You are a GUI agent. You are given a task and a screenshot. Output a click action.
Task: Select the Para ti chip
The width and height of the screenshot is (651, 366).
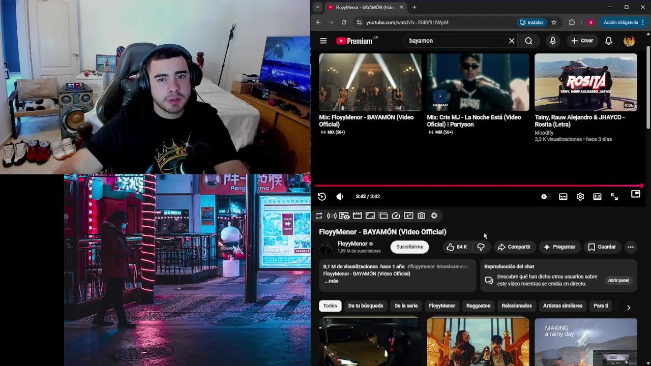[601, 306]
